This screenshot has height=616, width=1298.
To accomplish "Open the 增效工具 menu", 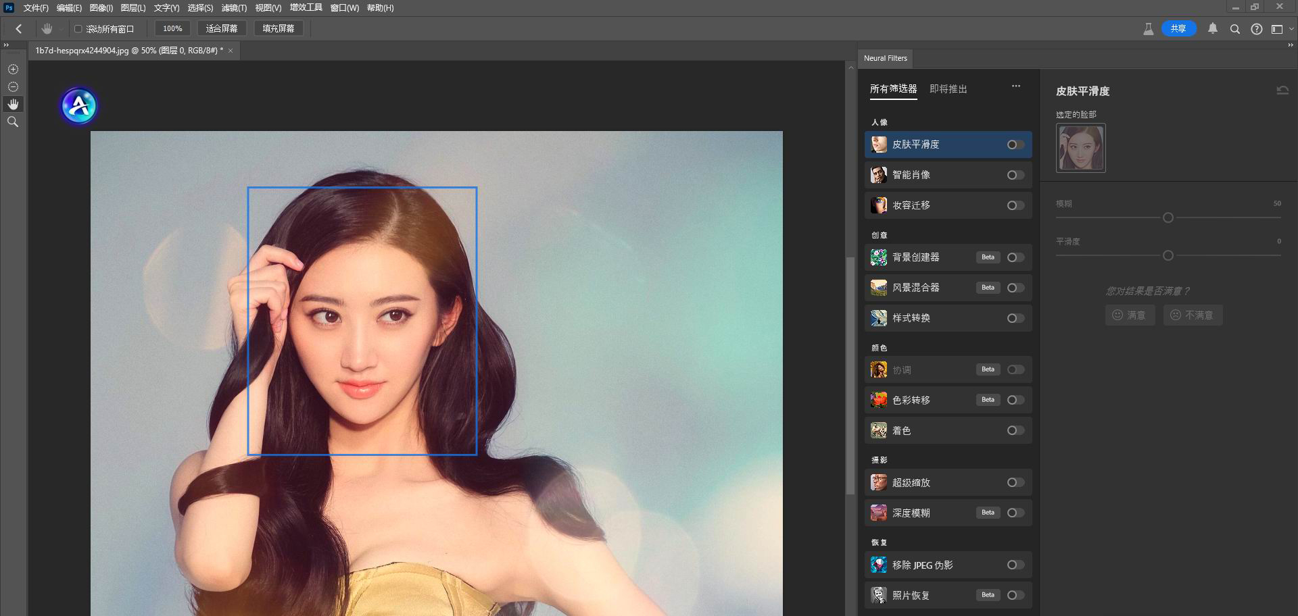I will coord(306,7).
